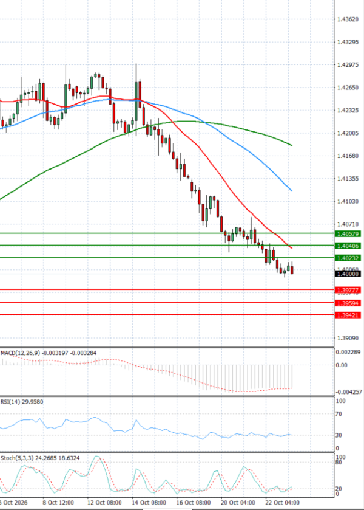Screen dimensions: 364x510
Task: Click the Stochastic scale 80 level
Action: pos(339,462)
